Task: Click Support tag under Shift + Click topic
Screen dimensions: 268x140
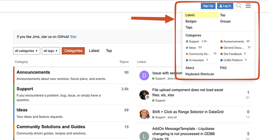Action: tap(159, 117)
